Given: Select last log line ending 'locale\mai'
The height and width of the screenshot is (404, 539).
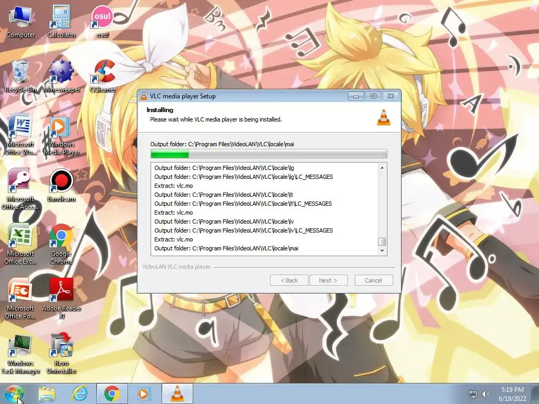Looking at the screenshot, I should pos(226,248).
